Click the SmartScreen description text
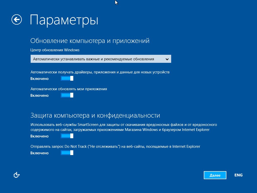Screen dimensions: 257x193 124,127
